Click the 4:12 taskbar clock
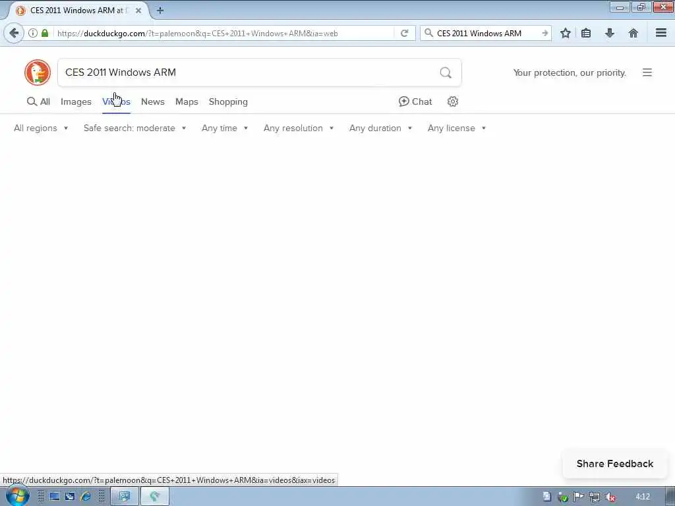Viewport: 675px width, 506px height. pos(643,497)
